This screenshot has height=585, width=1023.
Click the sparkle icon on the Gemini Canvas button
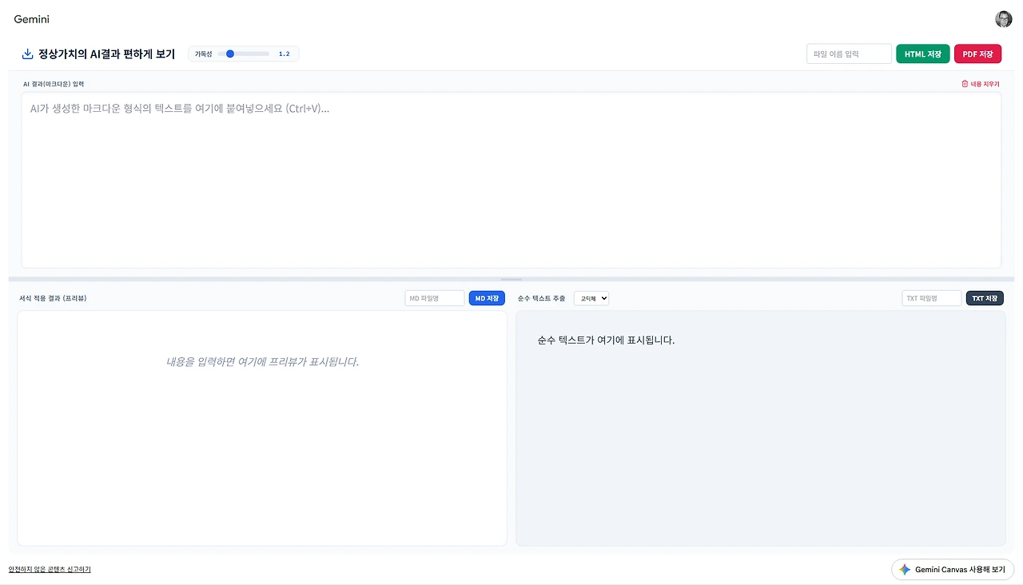(x=906, y=569)
